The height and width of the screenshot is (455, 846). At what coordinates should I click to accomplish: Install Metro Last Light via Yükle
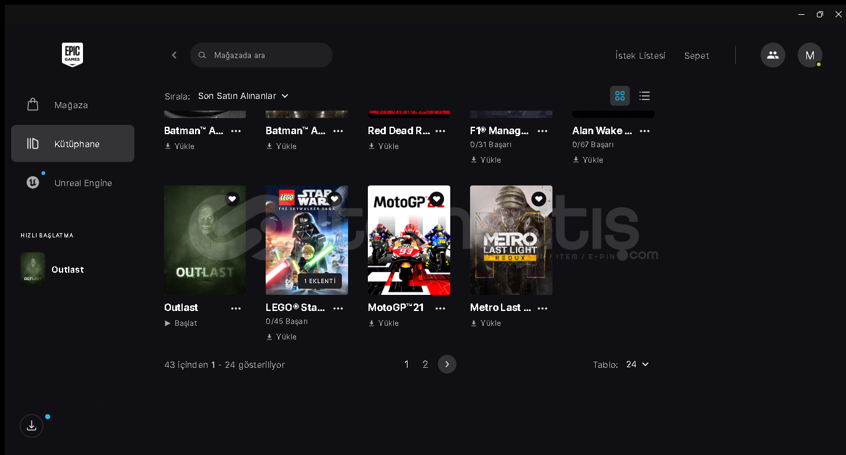pos(486,323)
